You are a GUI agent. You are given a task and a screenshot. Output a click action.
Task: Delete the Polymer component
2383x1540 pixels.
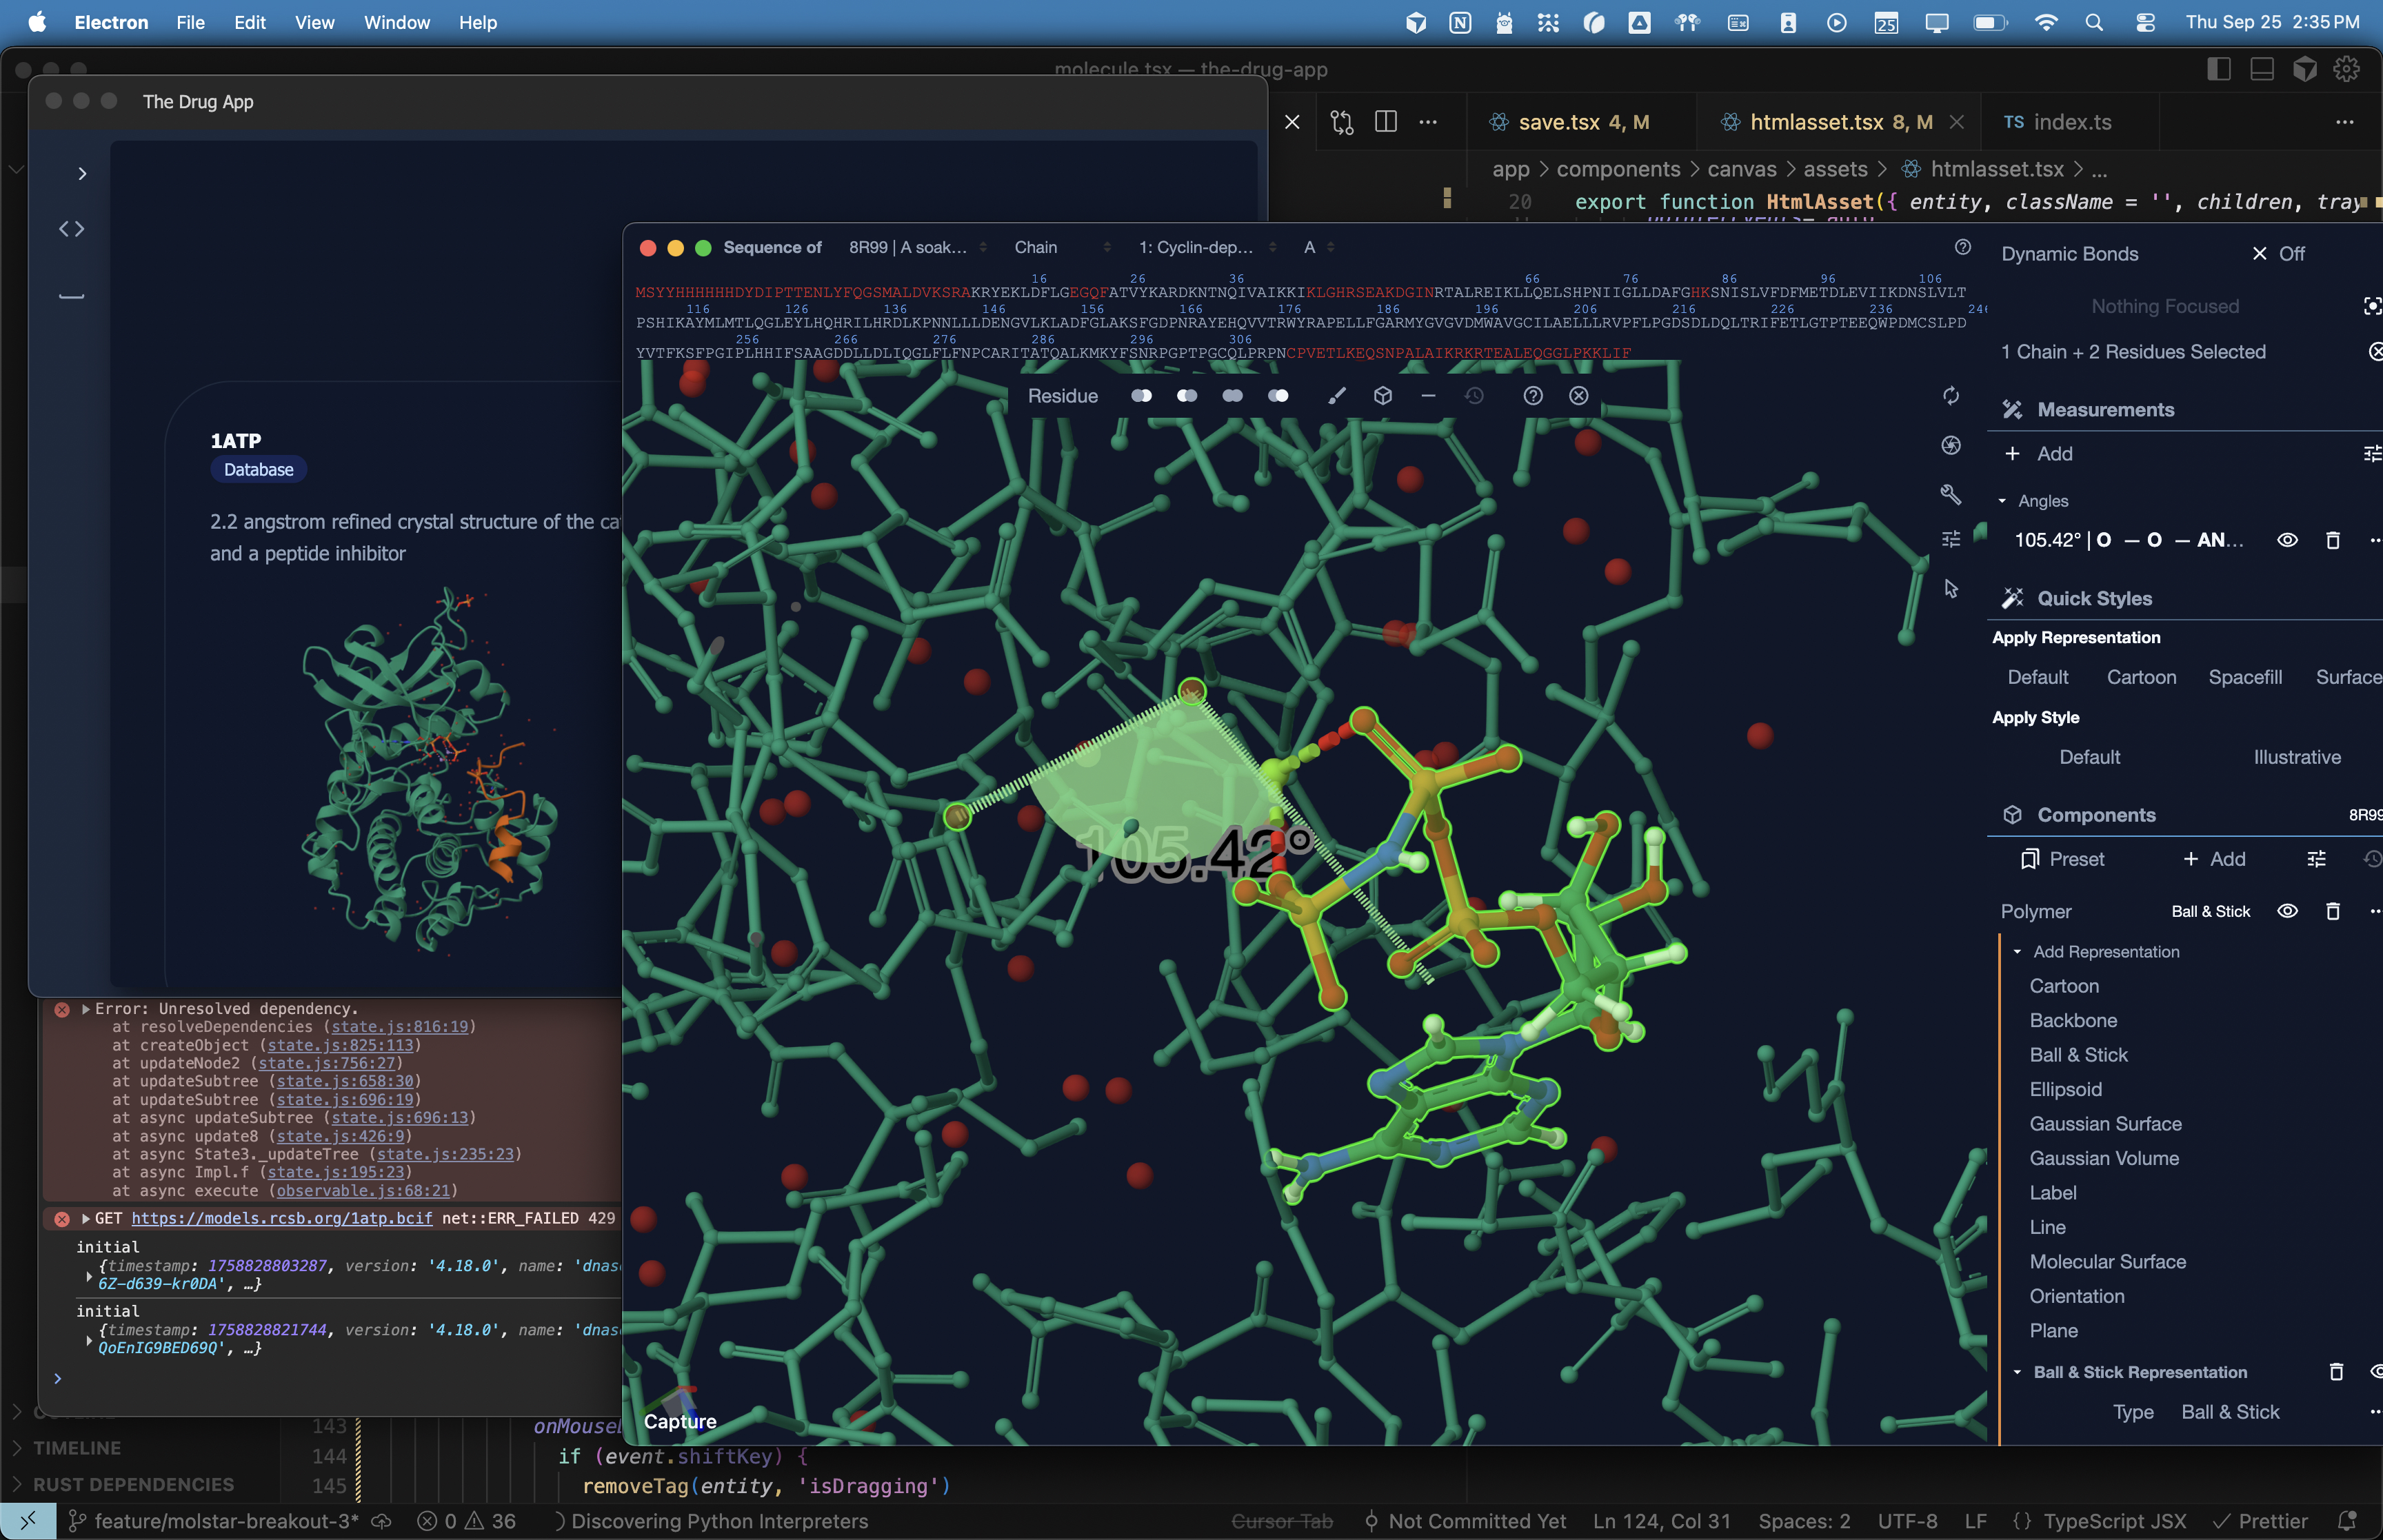click(2333, 911)
